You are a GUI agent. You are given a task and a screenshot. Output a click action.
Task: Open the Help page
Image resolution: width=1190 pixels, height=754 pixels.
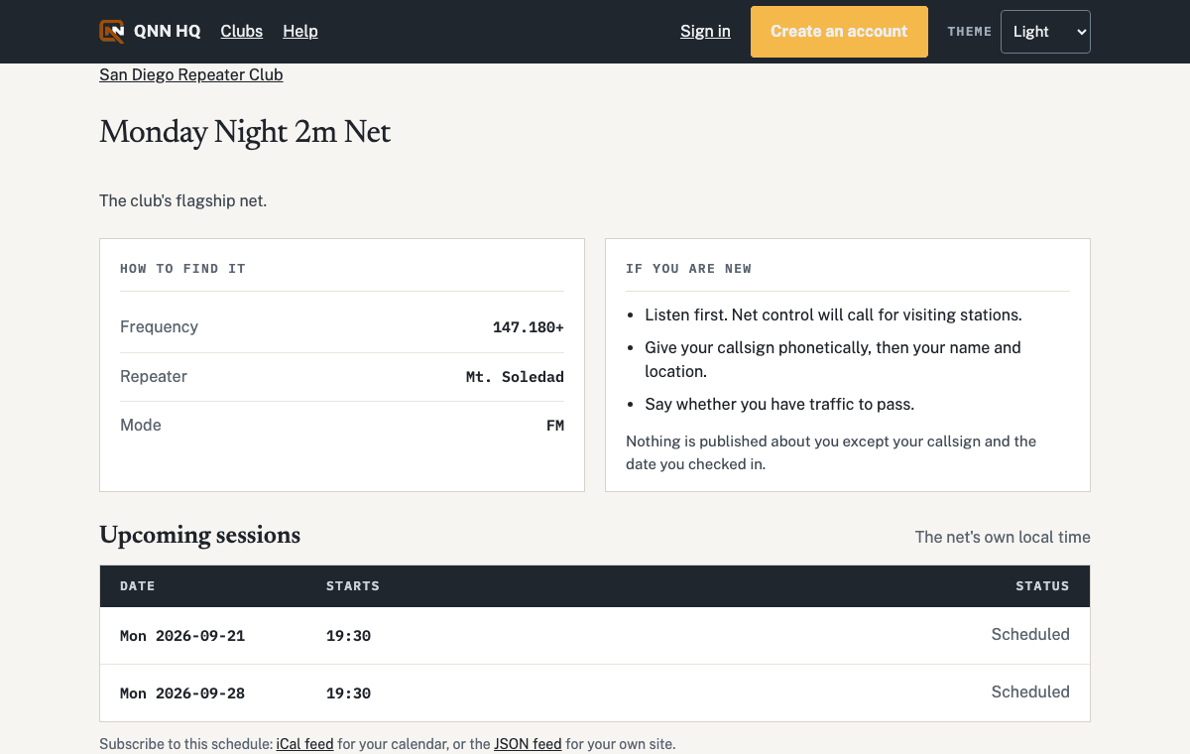pos(300,32)
